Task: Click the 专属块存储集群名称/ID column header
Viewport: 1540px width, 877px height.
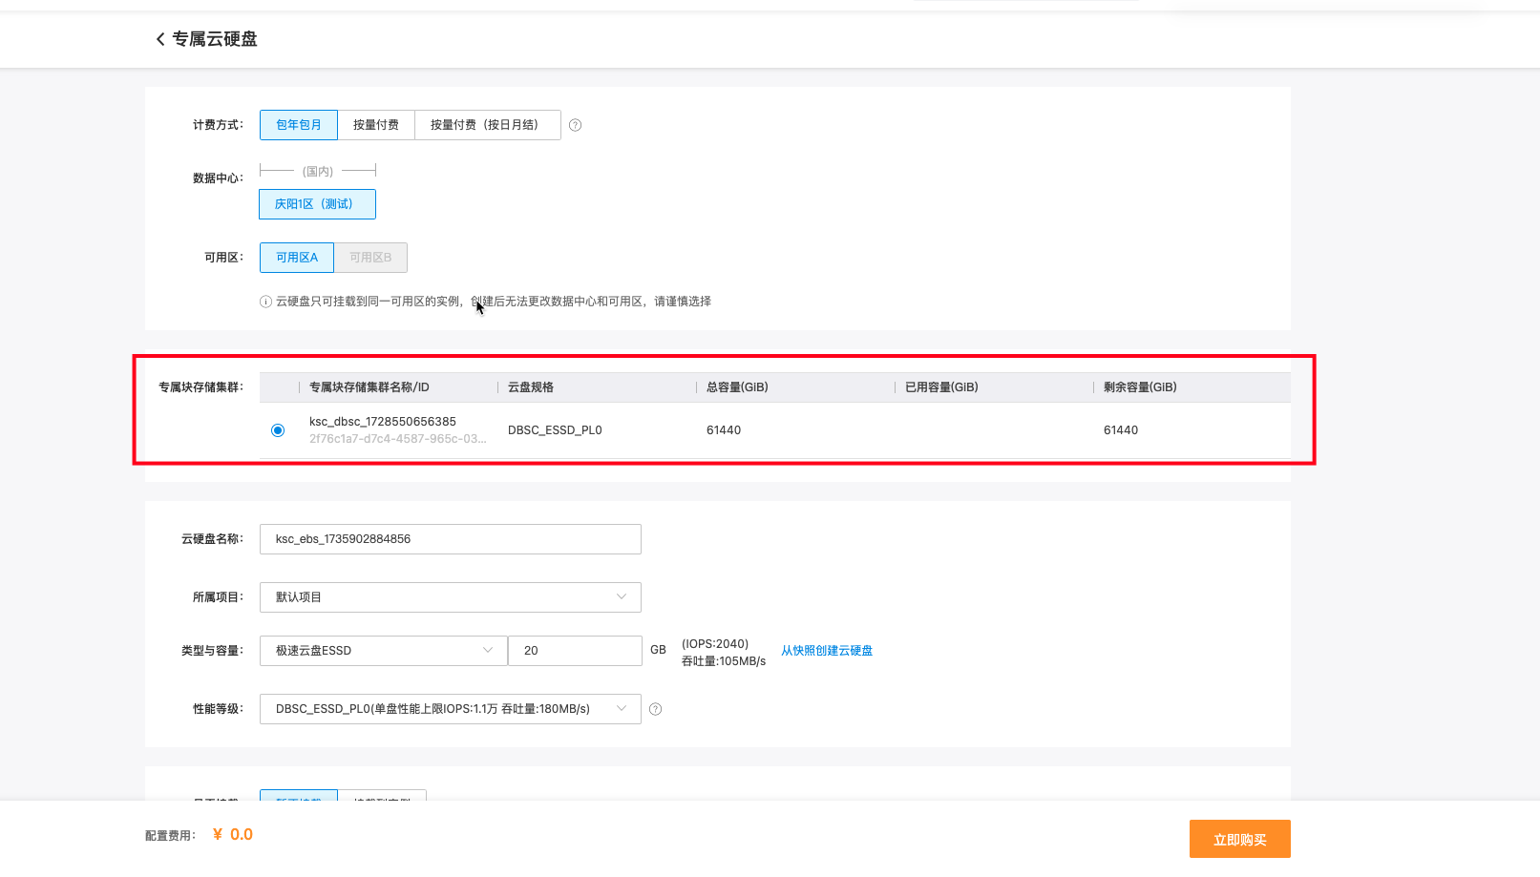Action: [369, 387]
